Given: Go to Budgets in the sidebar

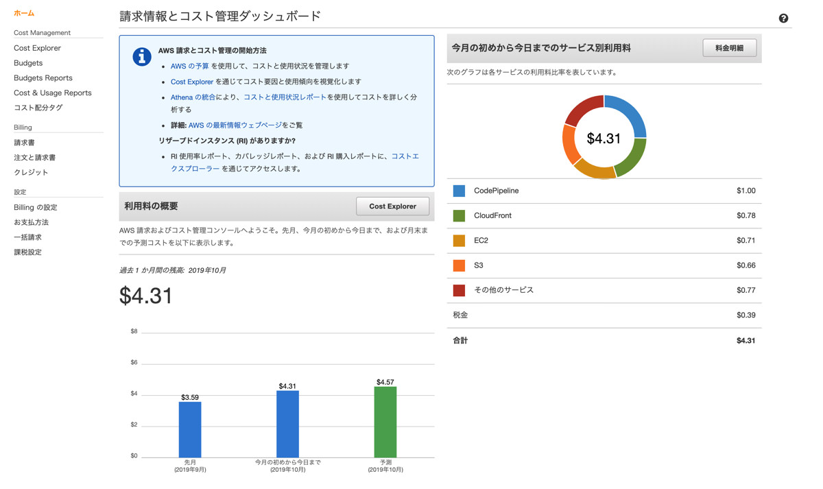Looking at the screenshot, I should (28, 63).
